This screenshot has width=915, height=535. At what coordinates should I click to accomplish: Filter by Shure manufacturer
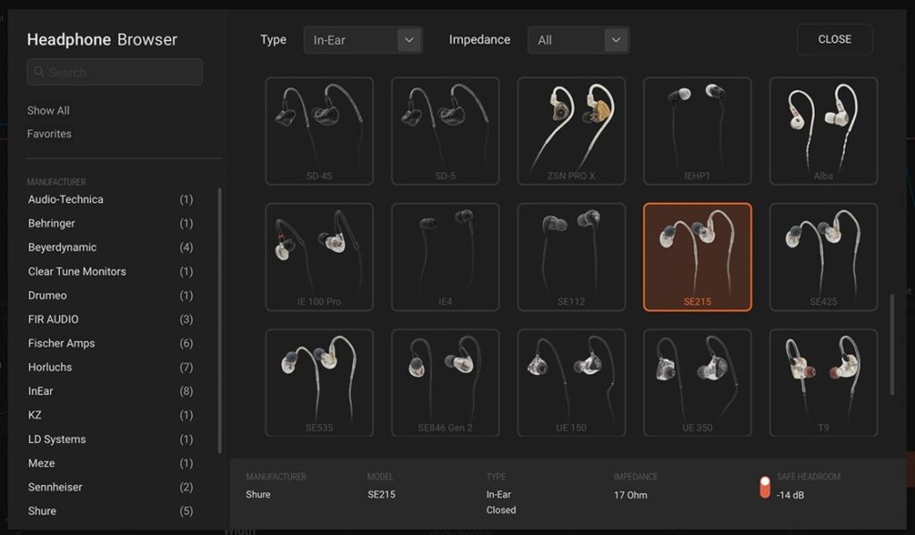click(x=110, y=511)
